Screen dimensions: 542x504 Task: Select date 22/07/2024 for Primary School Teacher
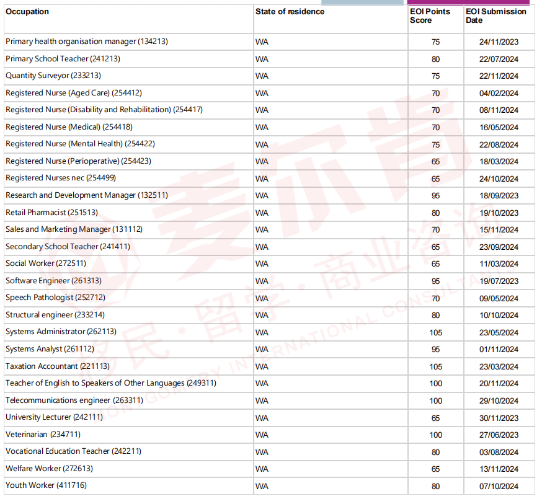pos(499,60)
